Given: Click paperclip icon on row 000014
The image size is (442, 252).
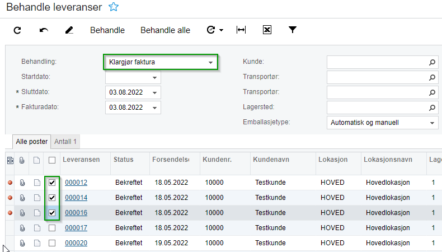Looking at the screenshot, I should pos(22,198).
